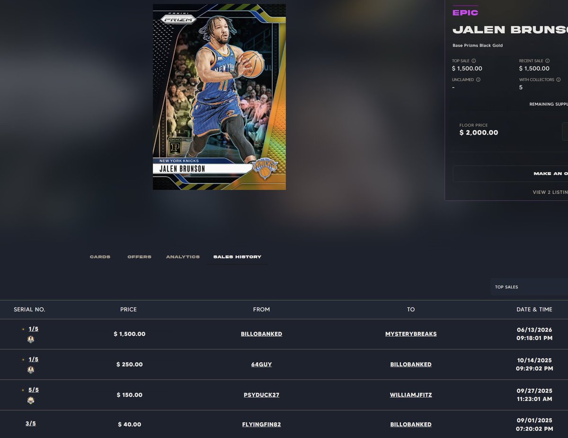
Task: Open serial 3/5 link
Action: click(31, 423)
